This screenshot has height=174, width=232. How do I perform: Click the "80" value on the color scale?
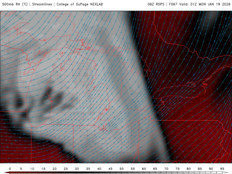point(188,169)
